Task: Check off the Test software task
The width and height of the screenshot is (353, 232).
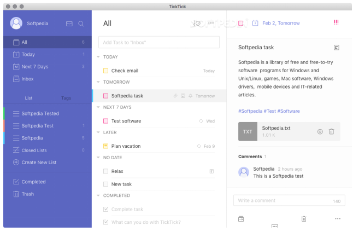Action: pos(105,121)
